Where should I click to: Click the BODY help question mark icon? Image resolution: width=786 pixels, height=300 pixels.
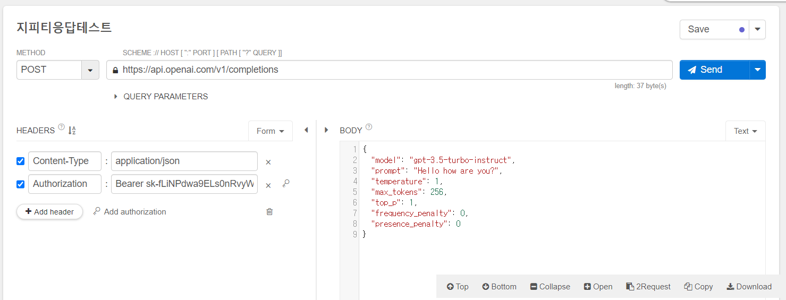pyautogui.click(x=369, y=127)
